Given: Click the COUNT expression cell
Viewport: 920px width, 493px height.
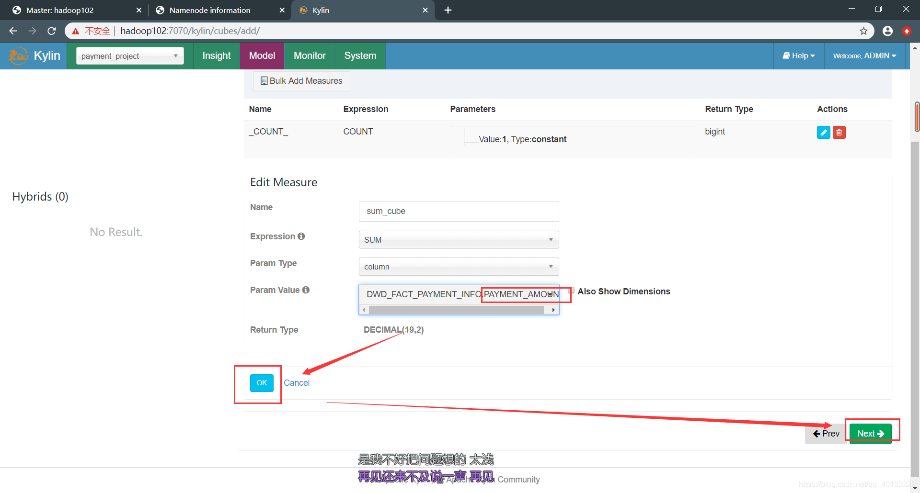Looking at the screenshot, I should pos(358,132).
